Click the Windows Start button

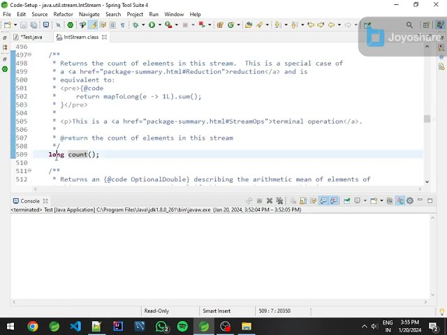pyautogui.click(x=10, y=327)
